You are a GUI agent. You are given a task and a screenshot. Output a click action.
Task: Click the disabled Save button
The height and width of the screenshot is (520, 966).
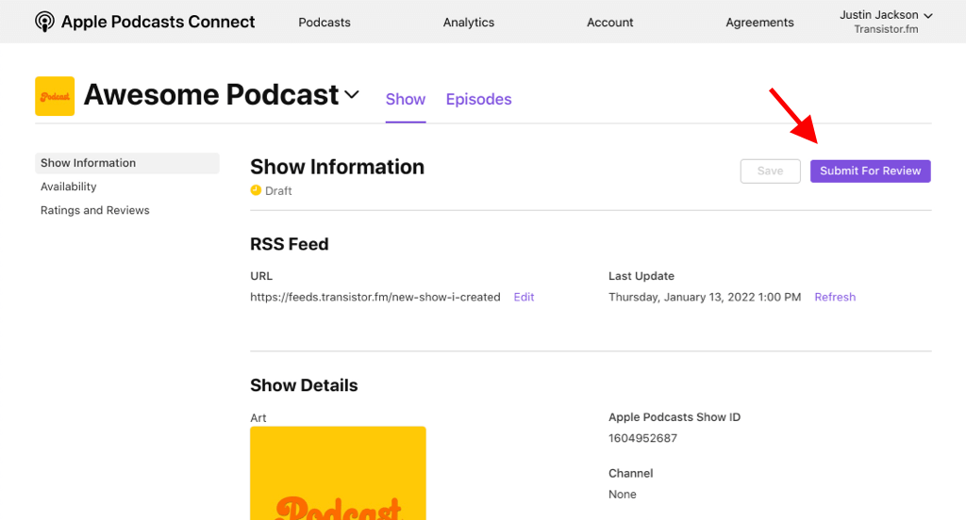click(x=770, y=171)
